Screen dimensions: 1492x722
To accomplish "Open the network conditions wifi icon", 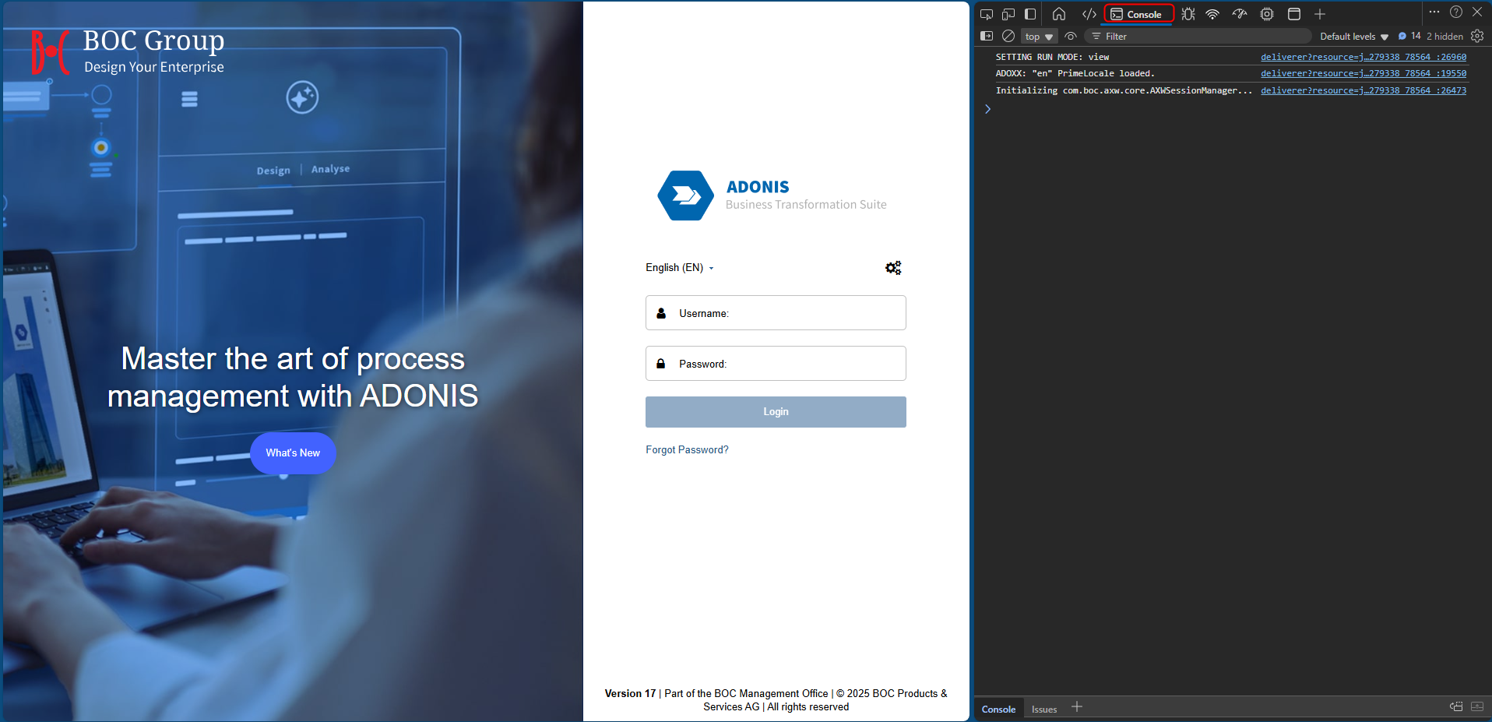I will (1212, 13).
